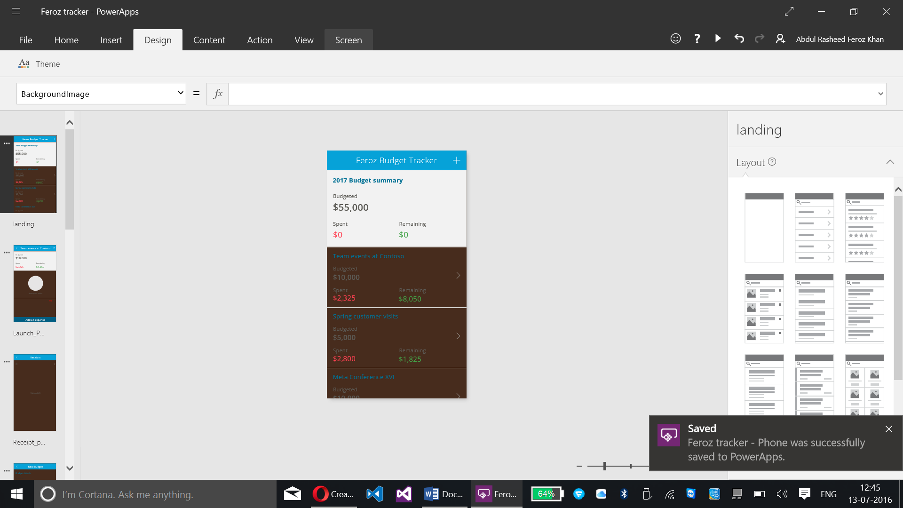Open the Screen tab
Screen dimensions: 903x508
(x=349, y=40)
